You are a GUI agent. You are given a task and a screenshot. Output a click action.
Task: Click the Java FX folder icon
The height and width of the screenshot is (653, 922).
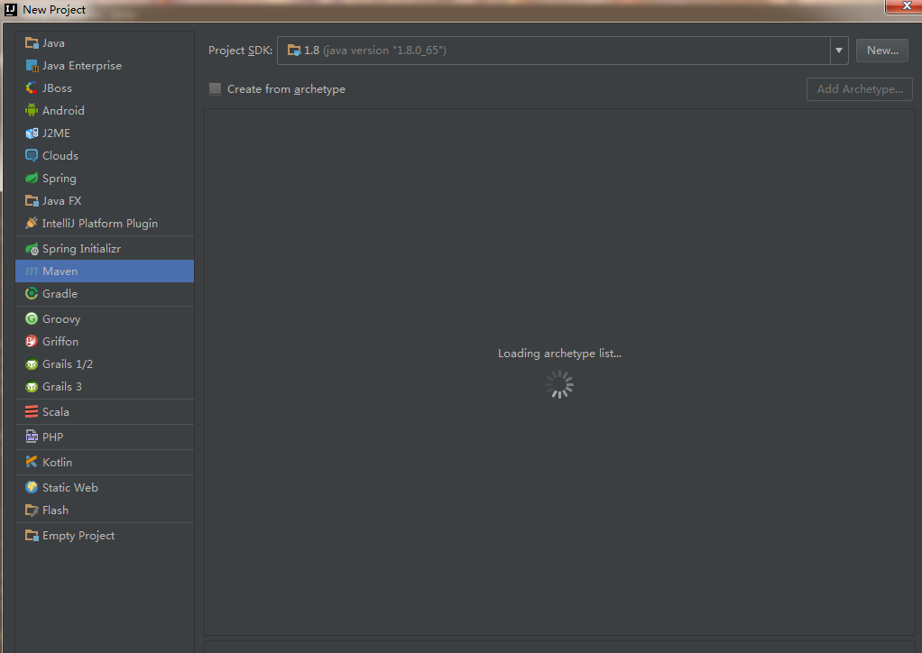point(32,200)
